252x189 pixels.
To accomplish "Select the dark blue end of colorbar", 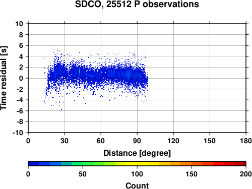I will 34,164.
